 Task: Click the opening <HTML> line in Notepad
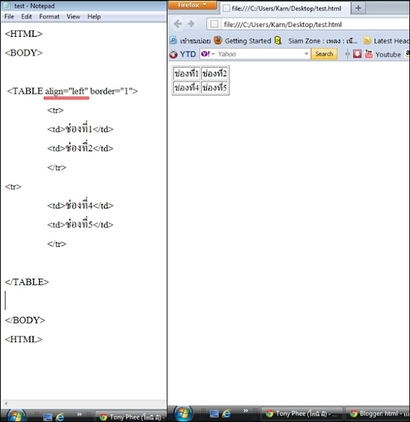(x=24, y=34)
